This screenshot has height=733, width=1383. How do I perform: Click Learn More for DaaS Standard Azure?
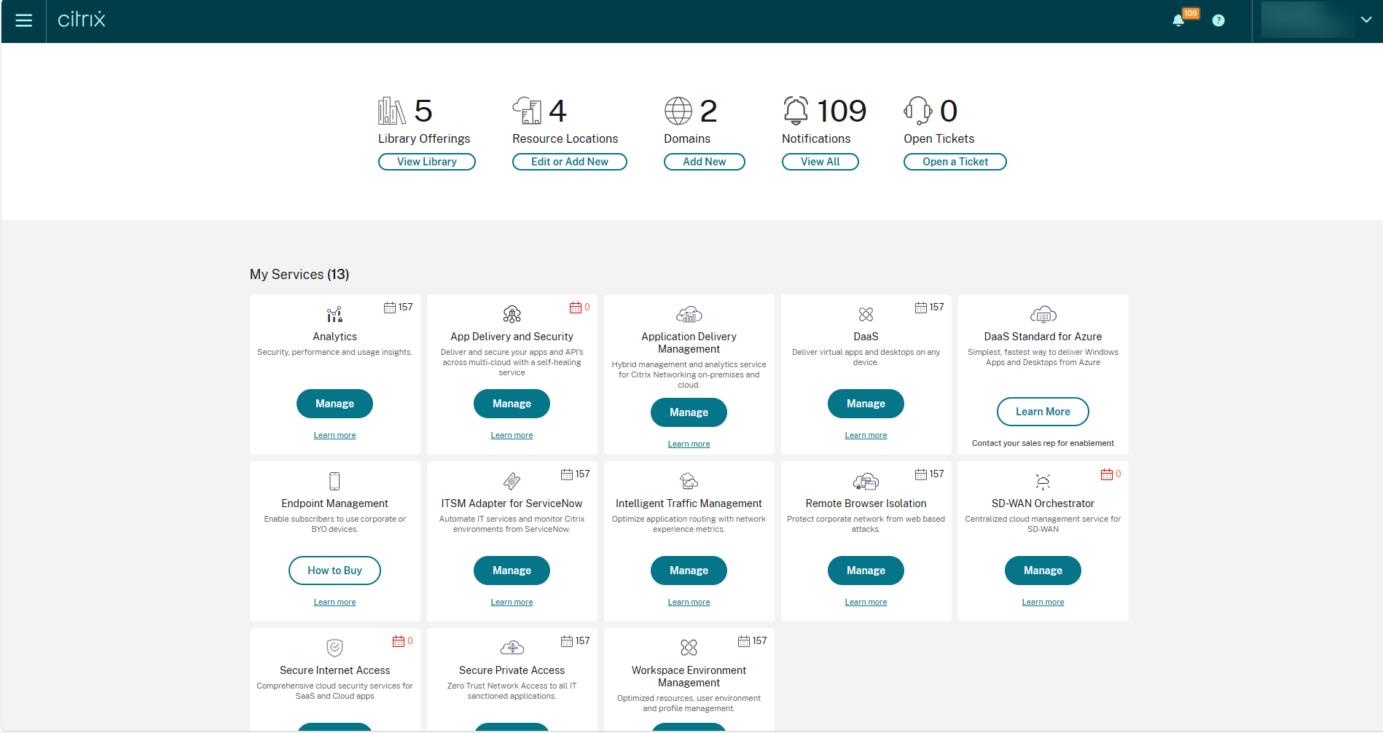tap(1043, 412)
